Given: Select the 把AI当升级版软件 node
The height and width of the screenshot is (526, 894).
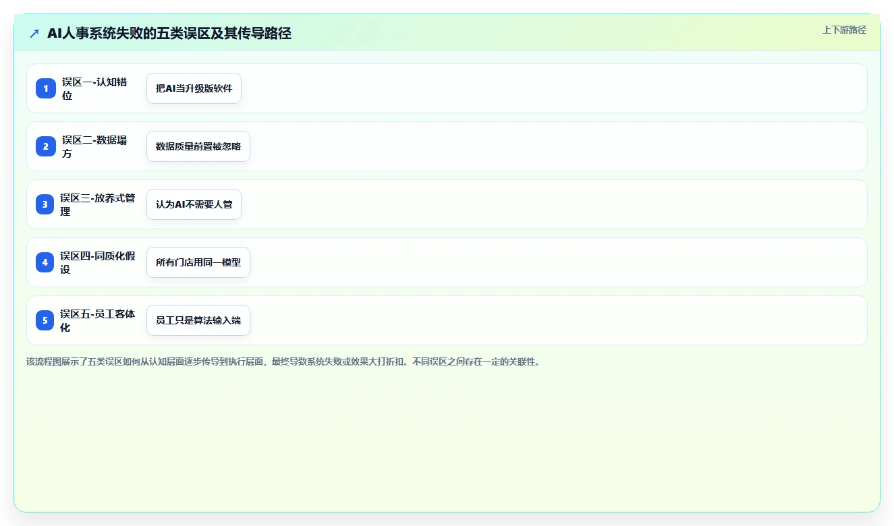Looking at the screenshot, I should coord(194,88).
